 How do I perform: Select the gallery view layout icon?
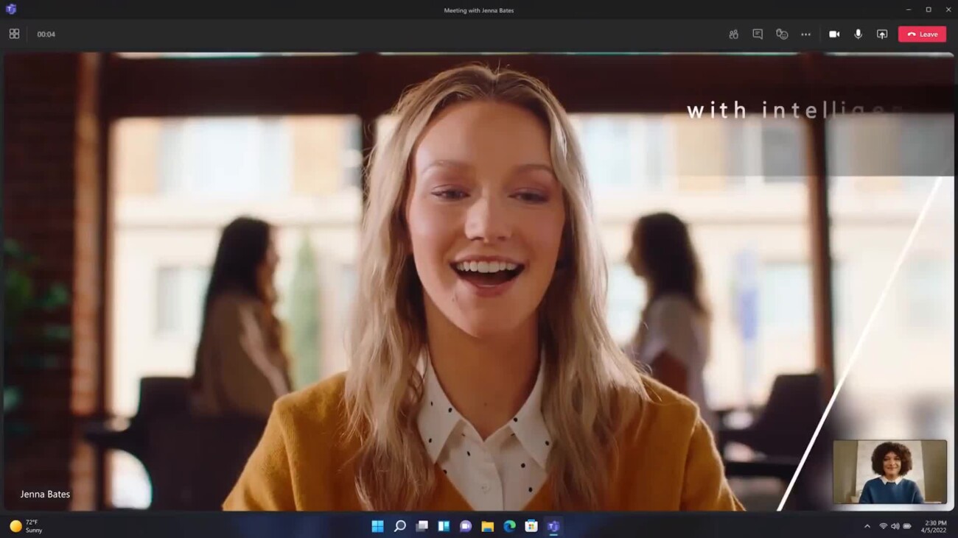(13, 33)
